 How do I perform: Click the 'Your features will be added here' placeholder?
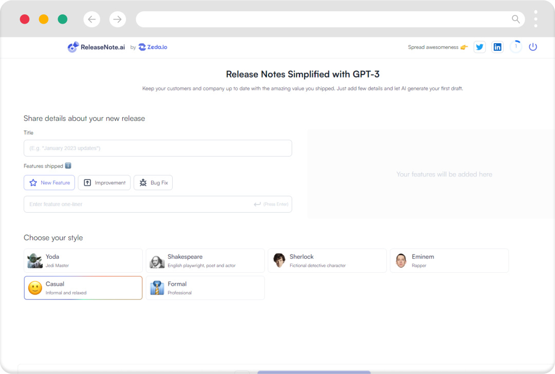(x=444, y=174)
